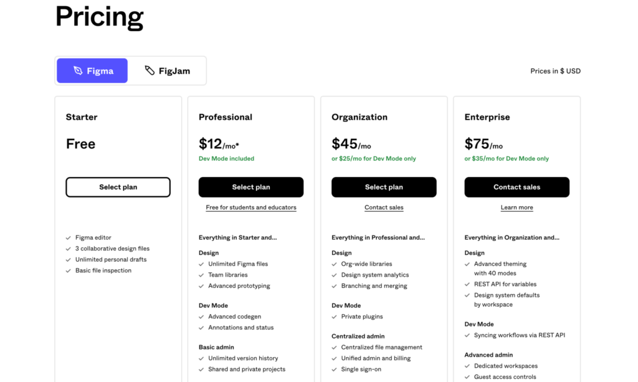Switch to the FigJam pricing tab
Viewport: 638px width, 382px height.
(167, 71)
